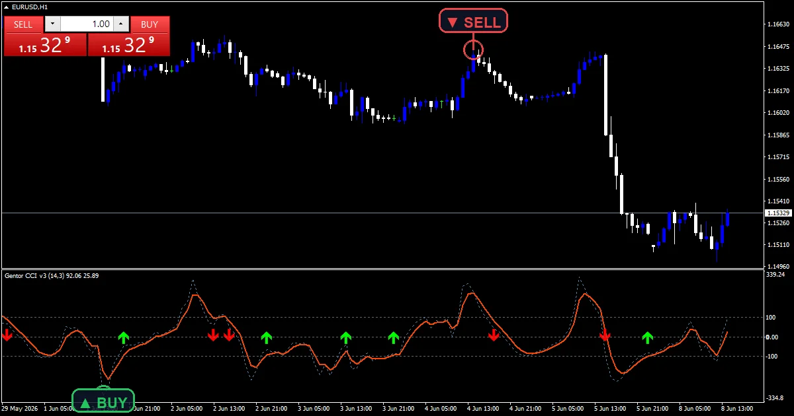Focus the 1.00 lot volume field
Screen dimensions: 794x416
click(x=87, y=24)
